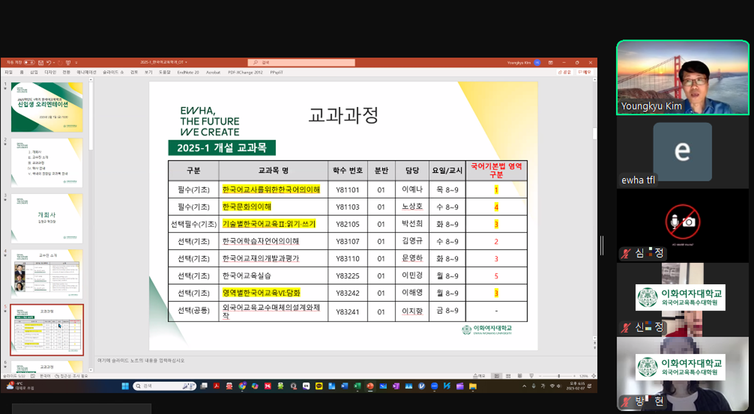Click the fit slide to window icon
The width and height of the screenshot is (754, 414).
coord(593,376)
